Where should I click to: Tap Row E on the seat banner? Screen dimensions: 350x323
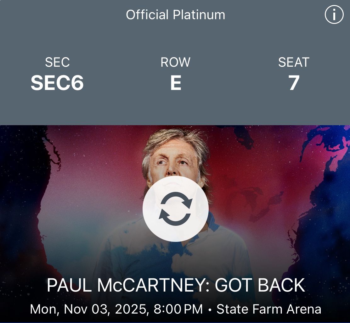175,82
